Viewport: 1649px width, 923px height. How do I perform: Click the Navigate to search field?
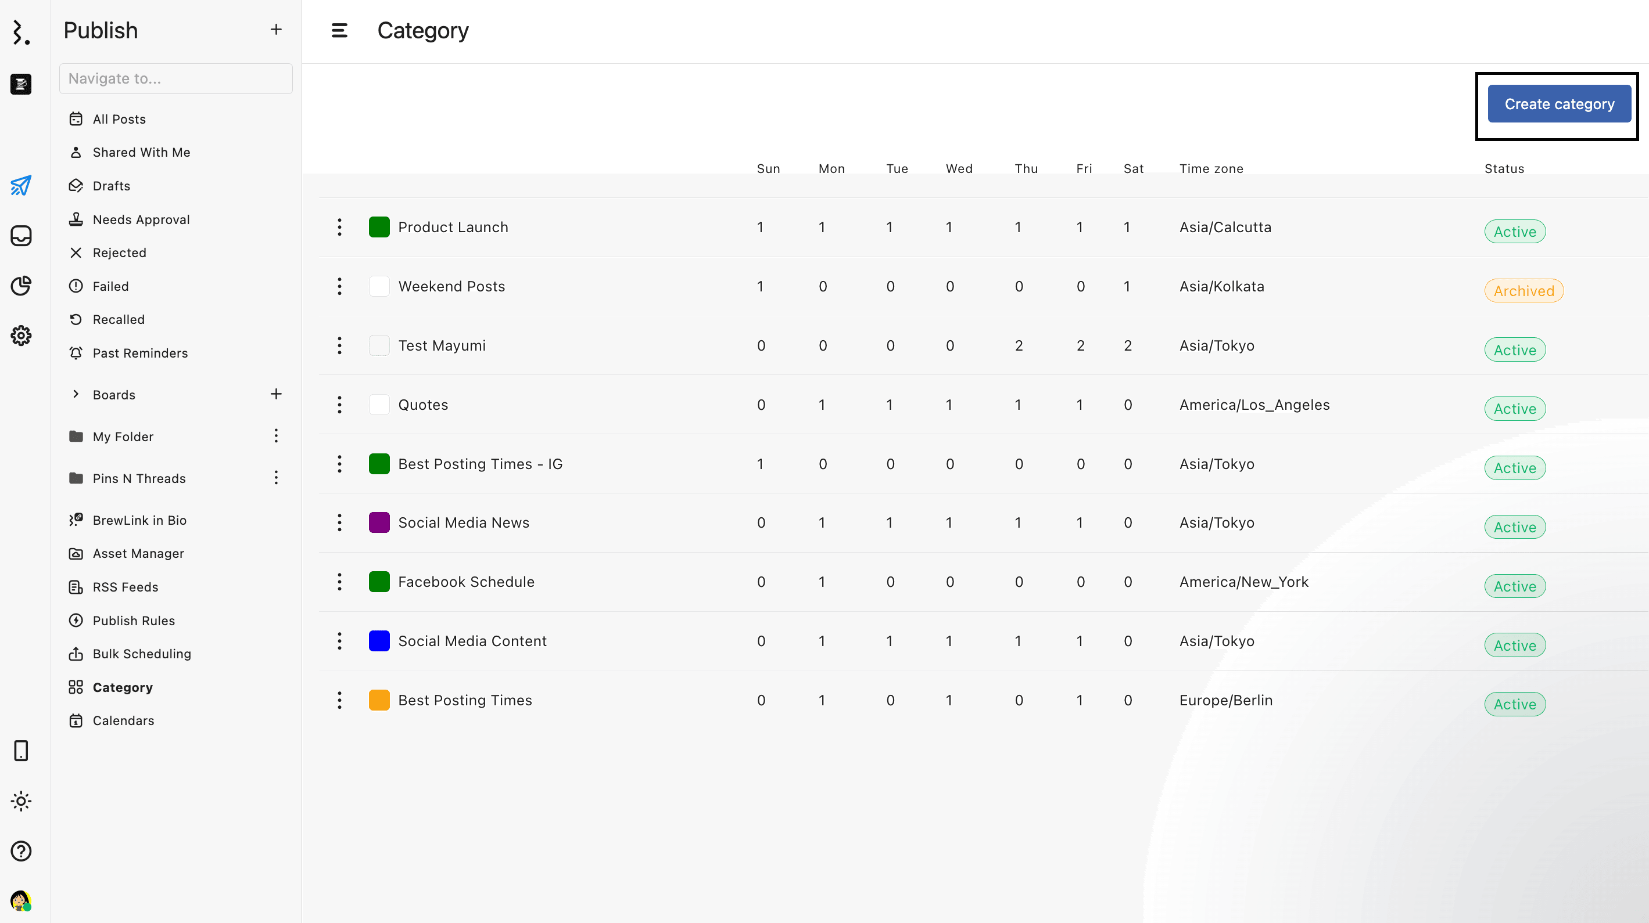click(x=175, y=79)
